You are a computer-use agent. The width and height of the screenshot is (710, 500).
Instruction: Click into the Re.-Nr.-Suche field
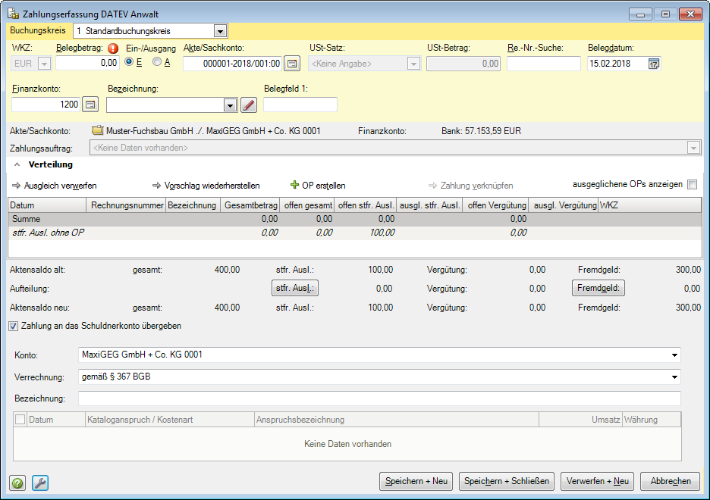[543, 64]
